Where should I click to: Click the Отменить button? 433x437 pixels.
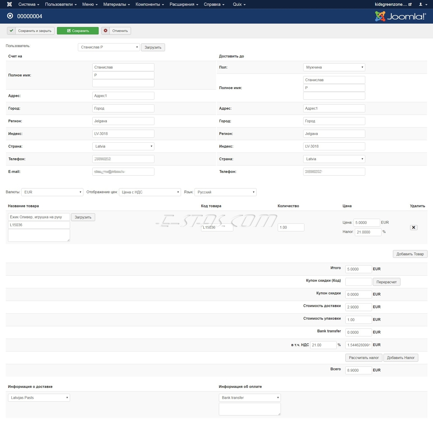[x=116, y=31]
